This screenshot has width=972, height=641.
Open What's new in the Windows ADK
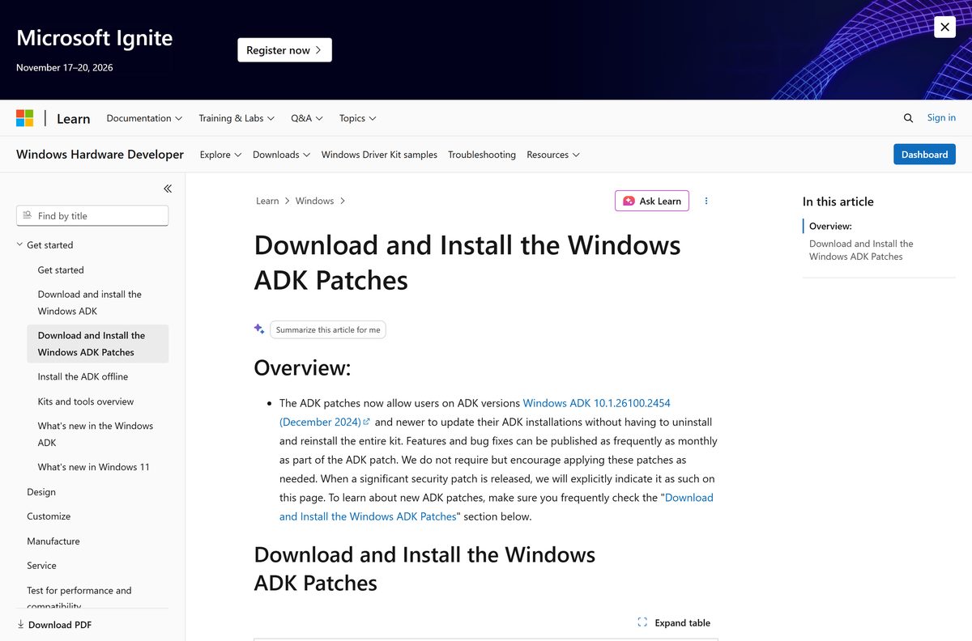(96, 434)
